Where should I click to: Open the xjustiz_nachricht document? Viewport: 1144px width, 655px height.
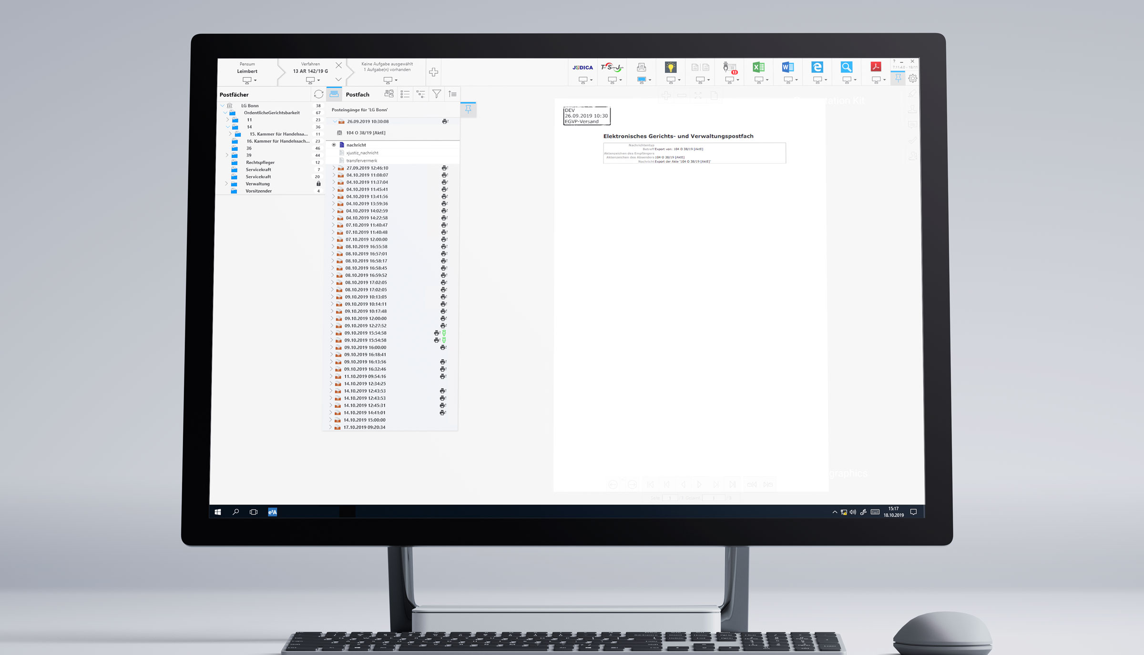click(362, 153)
